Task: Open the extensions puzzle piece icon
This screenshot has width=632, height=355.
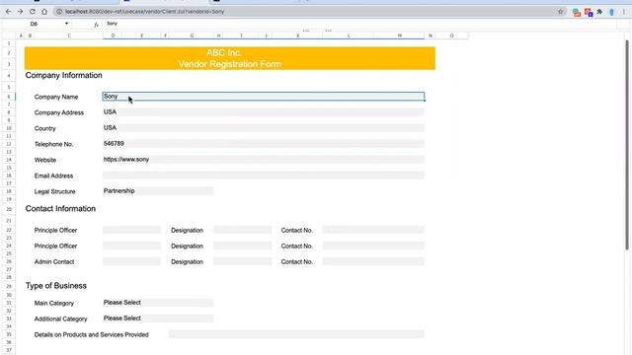Action: 599,12
